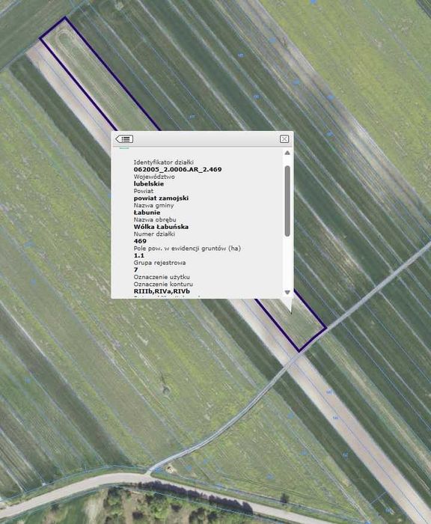Click the gmina name 'Łabunie'
Image resolution: width=431 pixels, height=524 pixels.
coord(147,213)
